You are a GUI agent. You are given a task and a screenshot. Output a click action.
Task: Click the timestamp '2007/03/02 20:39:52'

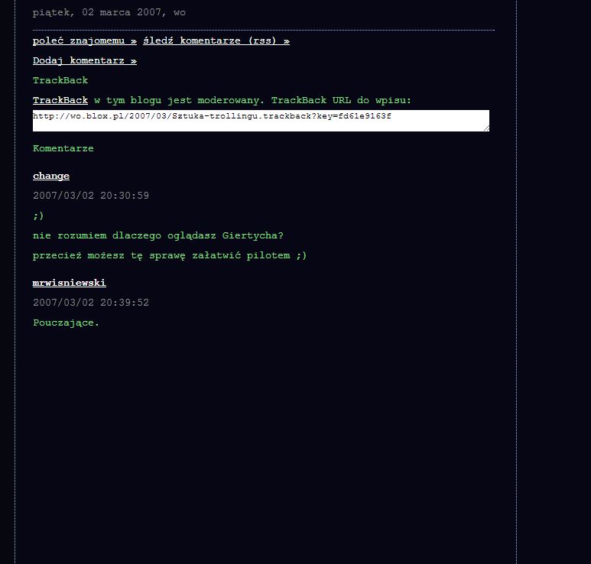coord(91,303)
